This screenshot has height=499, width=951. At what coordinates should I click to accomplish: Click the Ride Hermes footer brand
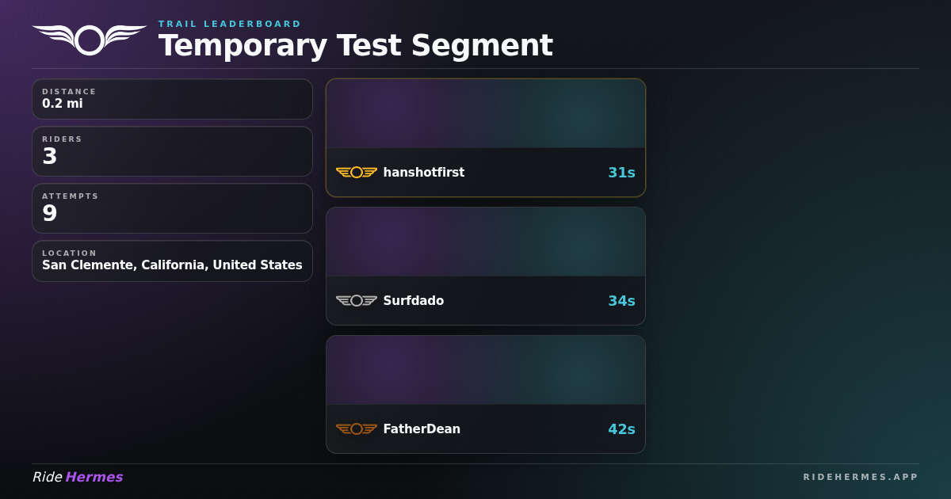pyautogui.click(x=78, y=477)
